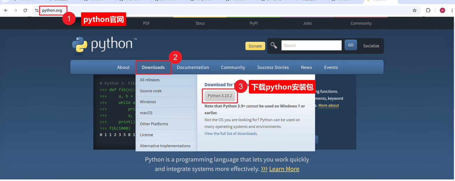Screen dimensions: 455x181
Task: Reload the page with the refresh icon
Action: 25,10
